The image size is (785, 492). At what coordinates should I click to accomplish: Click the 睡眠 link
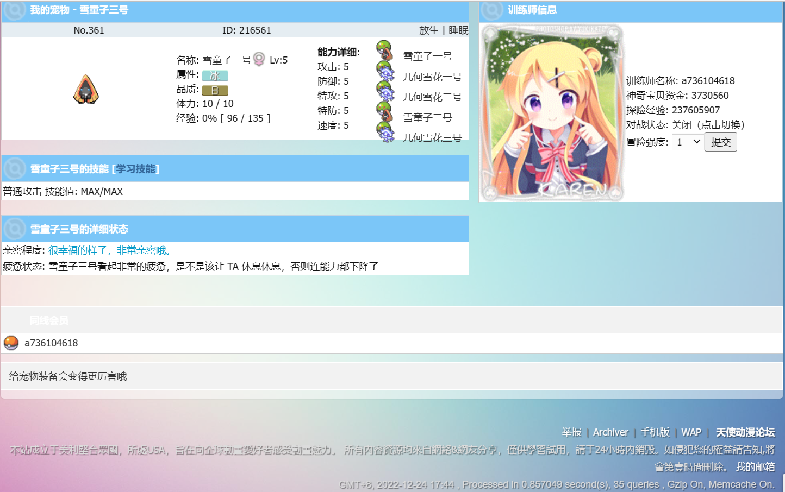458,30
